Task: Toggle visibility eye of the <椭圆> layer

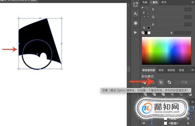Action: pyautogui.click(x=144, y=123)
